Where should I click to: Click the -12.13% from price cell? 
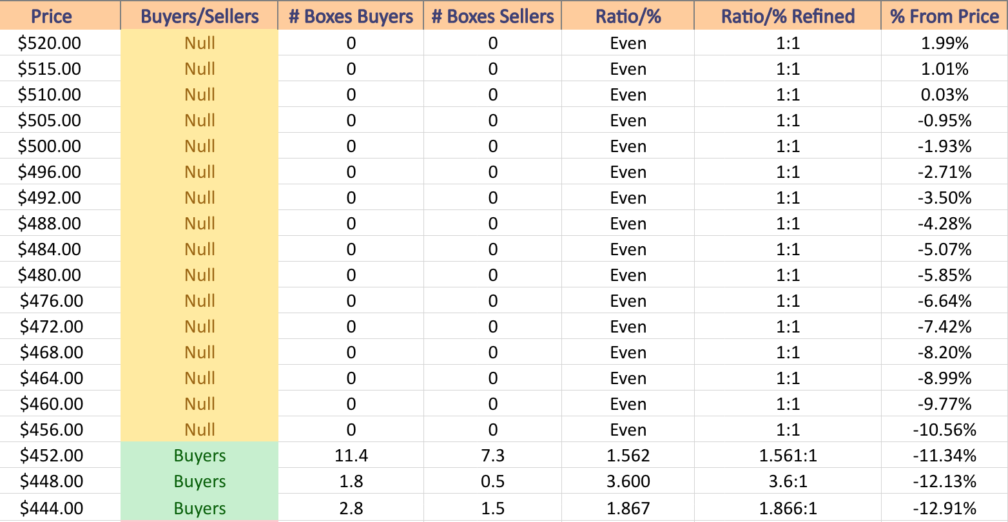click(945, 481)
